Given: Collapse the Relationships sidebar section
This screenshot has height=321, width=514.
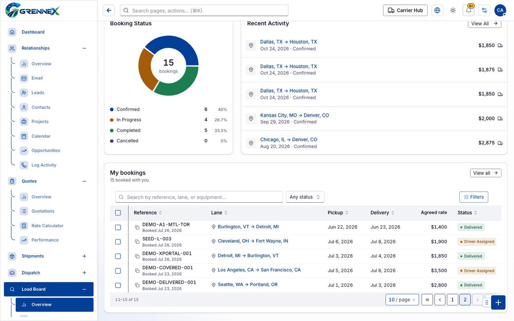Looking at the screenshot, I should click(84, 48).
